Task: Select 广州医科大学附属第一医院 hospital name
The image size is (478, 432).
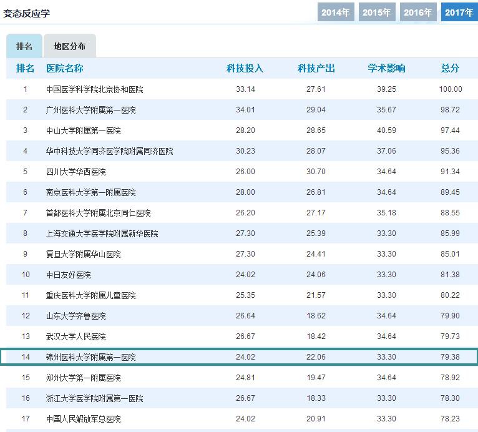Action: point(91,110)
